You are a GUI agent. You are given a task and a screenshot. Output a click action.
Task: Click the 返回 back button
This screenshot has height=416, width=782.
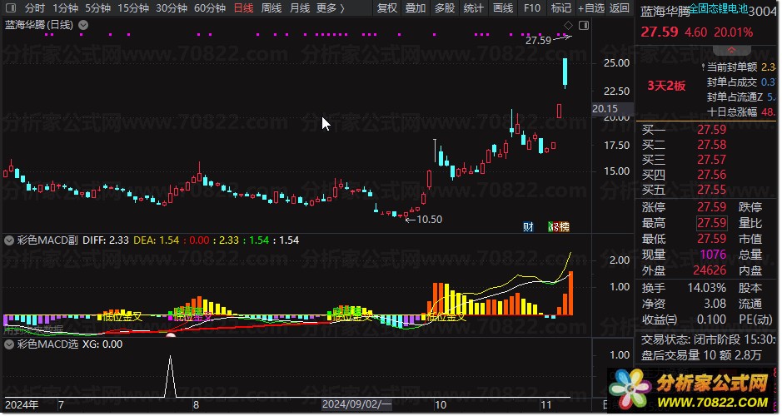click(620, 8)
